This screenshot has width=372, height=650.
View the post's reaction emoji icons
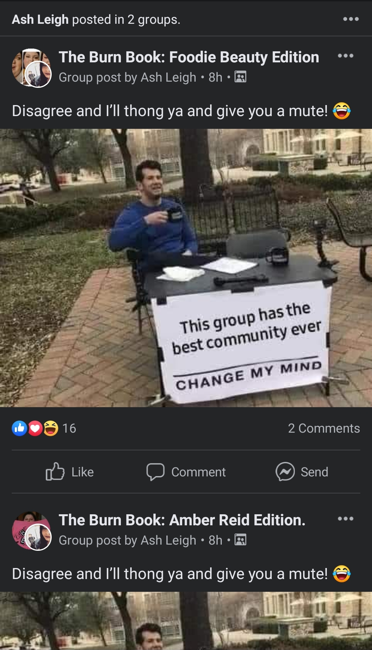pos(35,429)
